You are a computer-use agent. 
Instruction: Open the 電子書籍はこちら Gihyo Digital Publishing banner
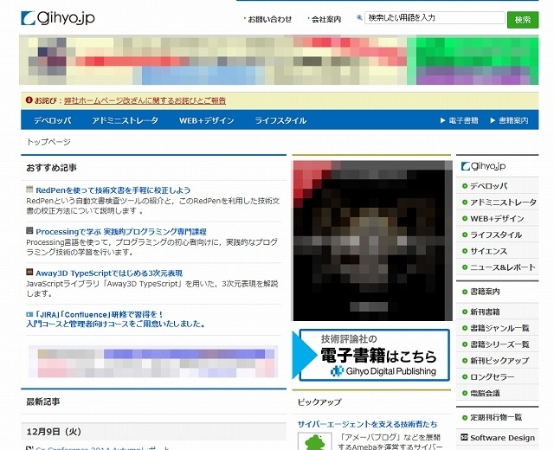pyautogui.click(x=371, y=354)
